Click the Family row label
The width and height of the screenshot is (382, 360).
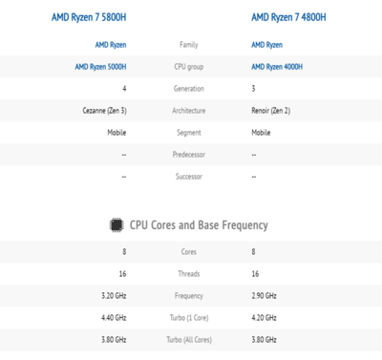189,45
